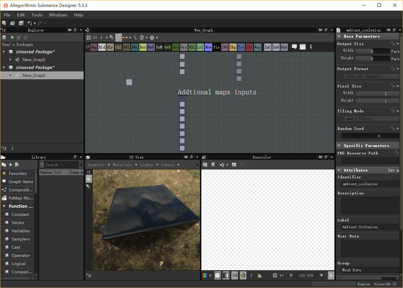Viewport: 403px width, 288px height.
Task: Collapse the Base Parameters section
Action: click(x=339, y=36)
